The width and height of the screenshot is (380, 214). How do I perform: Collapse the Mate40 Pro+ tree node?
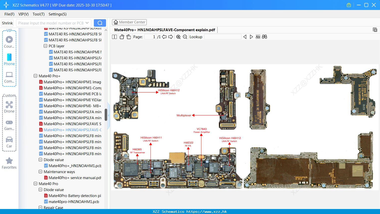pyautogui.click(x=35, y=76)
